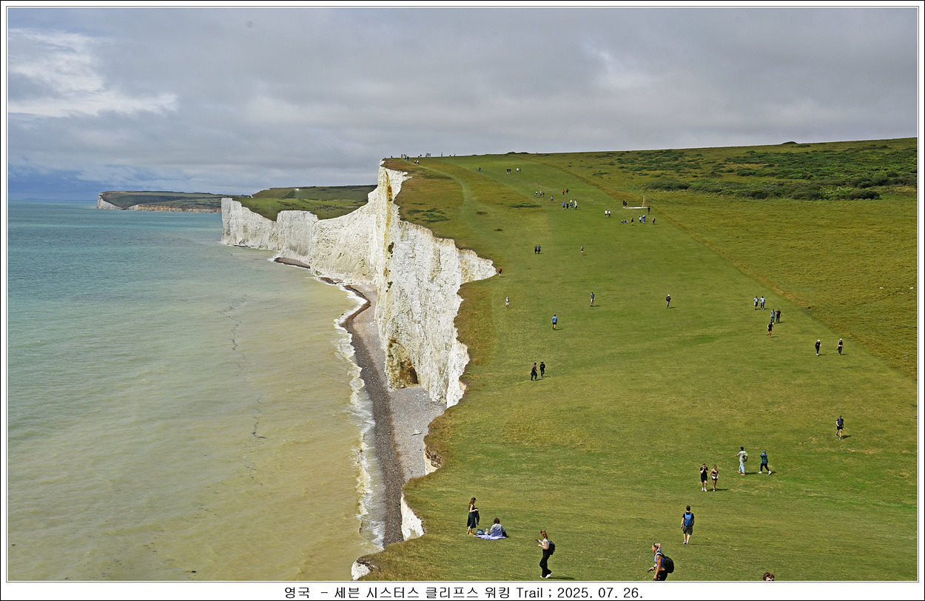Click the bright white cloud at upper left

(67, 74)
